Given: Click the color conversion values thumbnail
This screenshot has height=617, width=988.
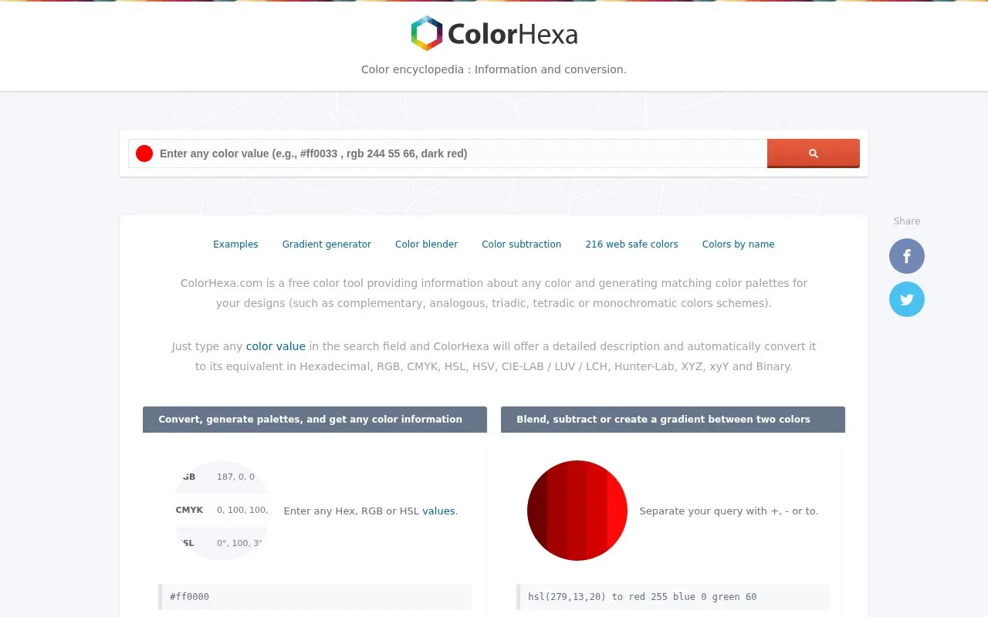Looking at the screenshot, I should [222, 511].
